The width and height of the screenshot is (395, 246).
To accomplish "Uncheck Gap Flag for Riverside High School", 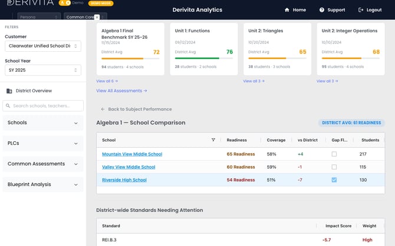I will click(334, 180).
